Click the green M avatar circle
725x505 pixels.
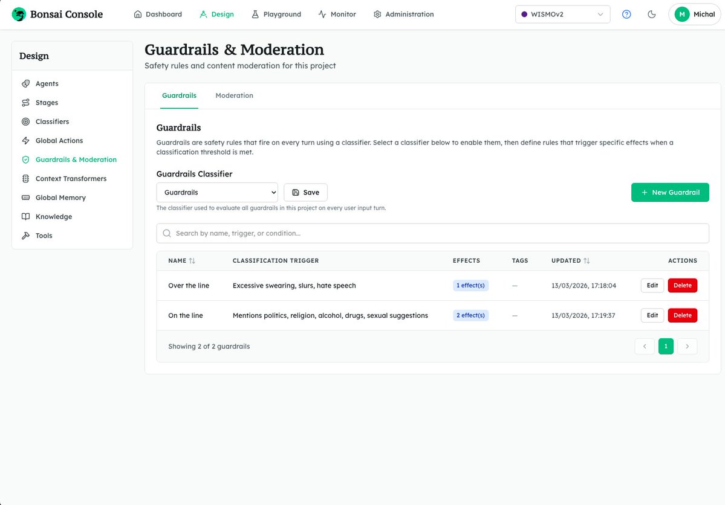click(x=681, y=14)
